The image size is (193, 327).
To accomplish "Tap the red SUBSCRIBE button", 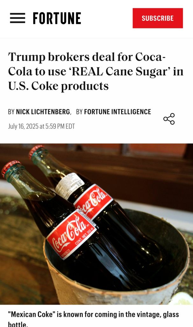I will pyautogui.click(x=158, y=18).
